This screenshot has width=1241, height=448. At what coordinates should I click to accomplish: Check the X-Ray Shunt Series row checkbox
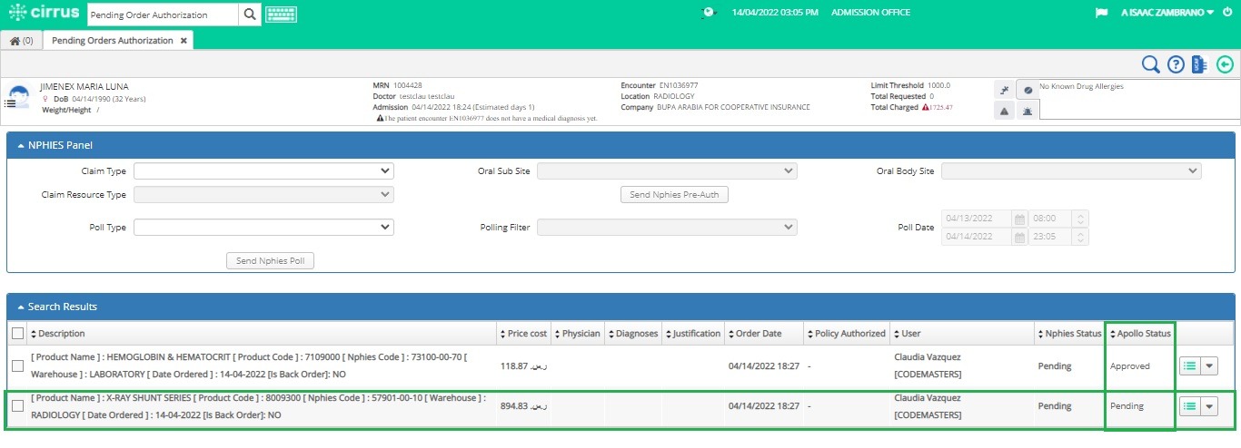(17, 406)
